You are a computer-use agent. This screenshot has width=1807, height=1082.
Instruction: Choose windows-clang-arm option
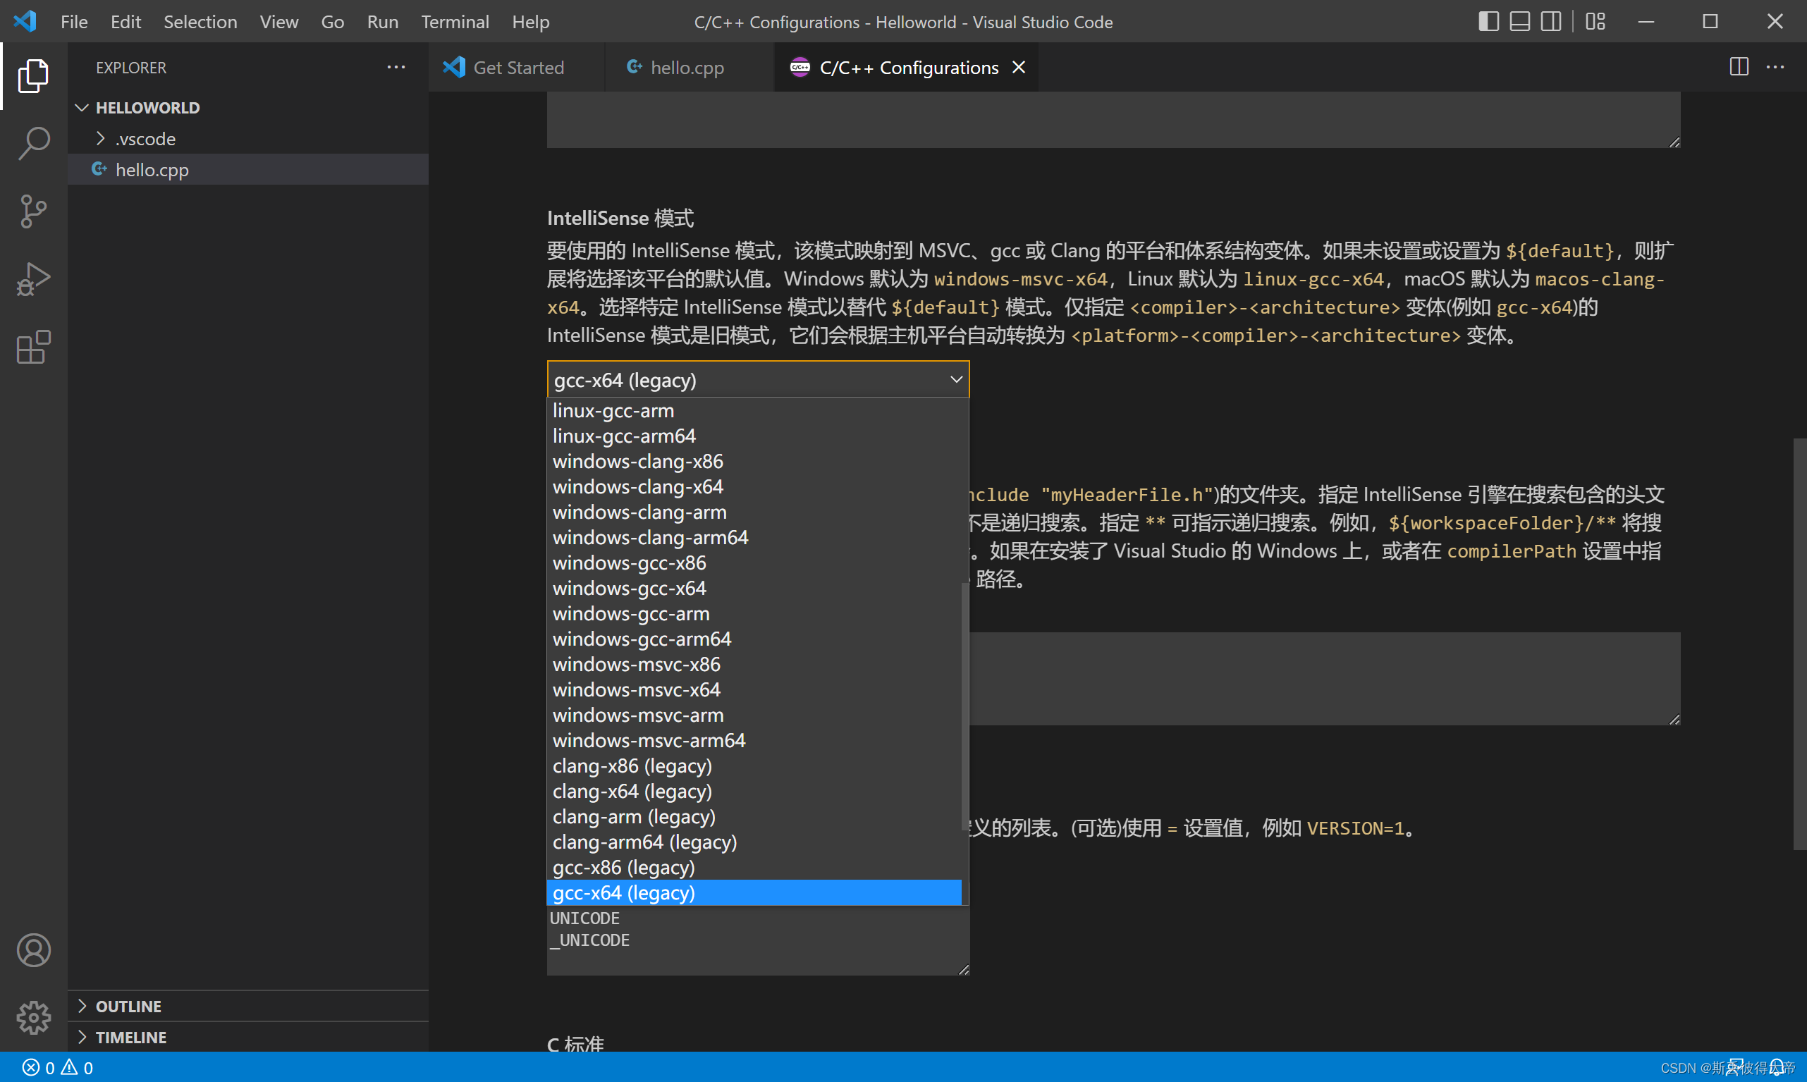[754, 512]
